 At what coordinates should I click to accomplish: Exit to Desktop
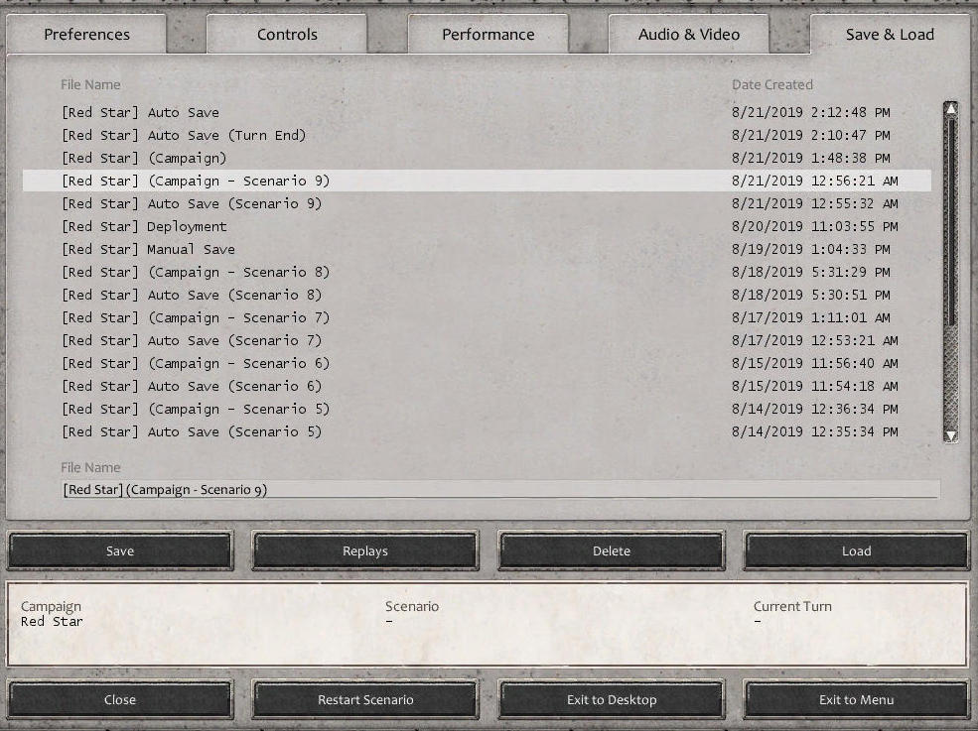(611, 700)
